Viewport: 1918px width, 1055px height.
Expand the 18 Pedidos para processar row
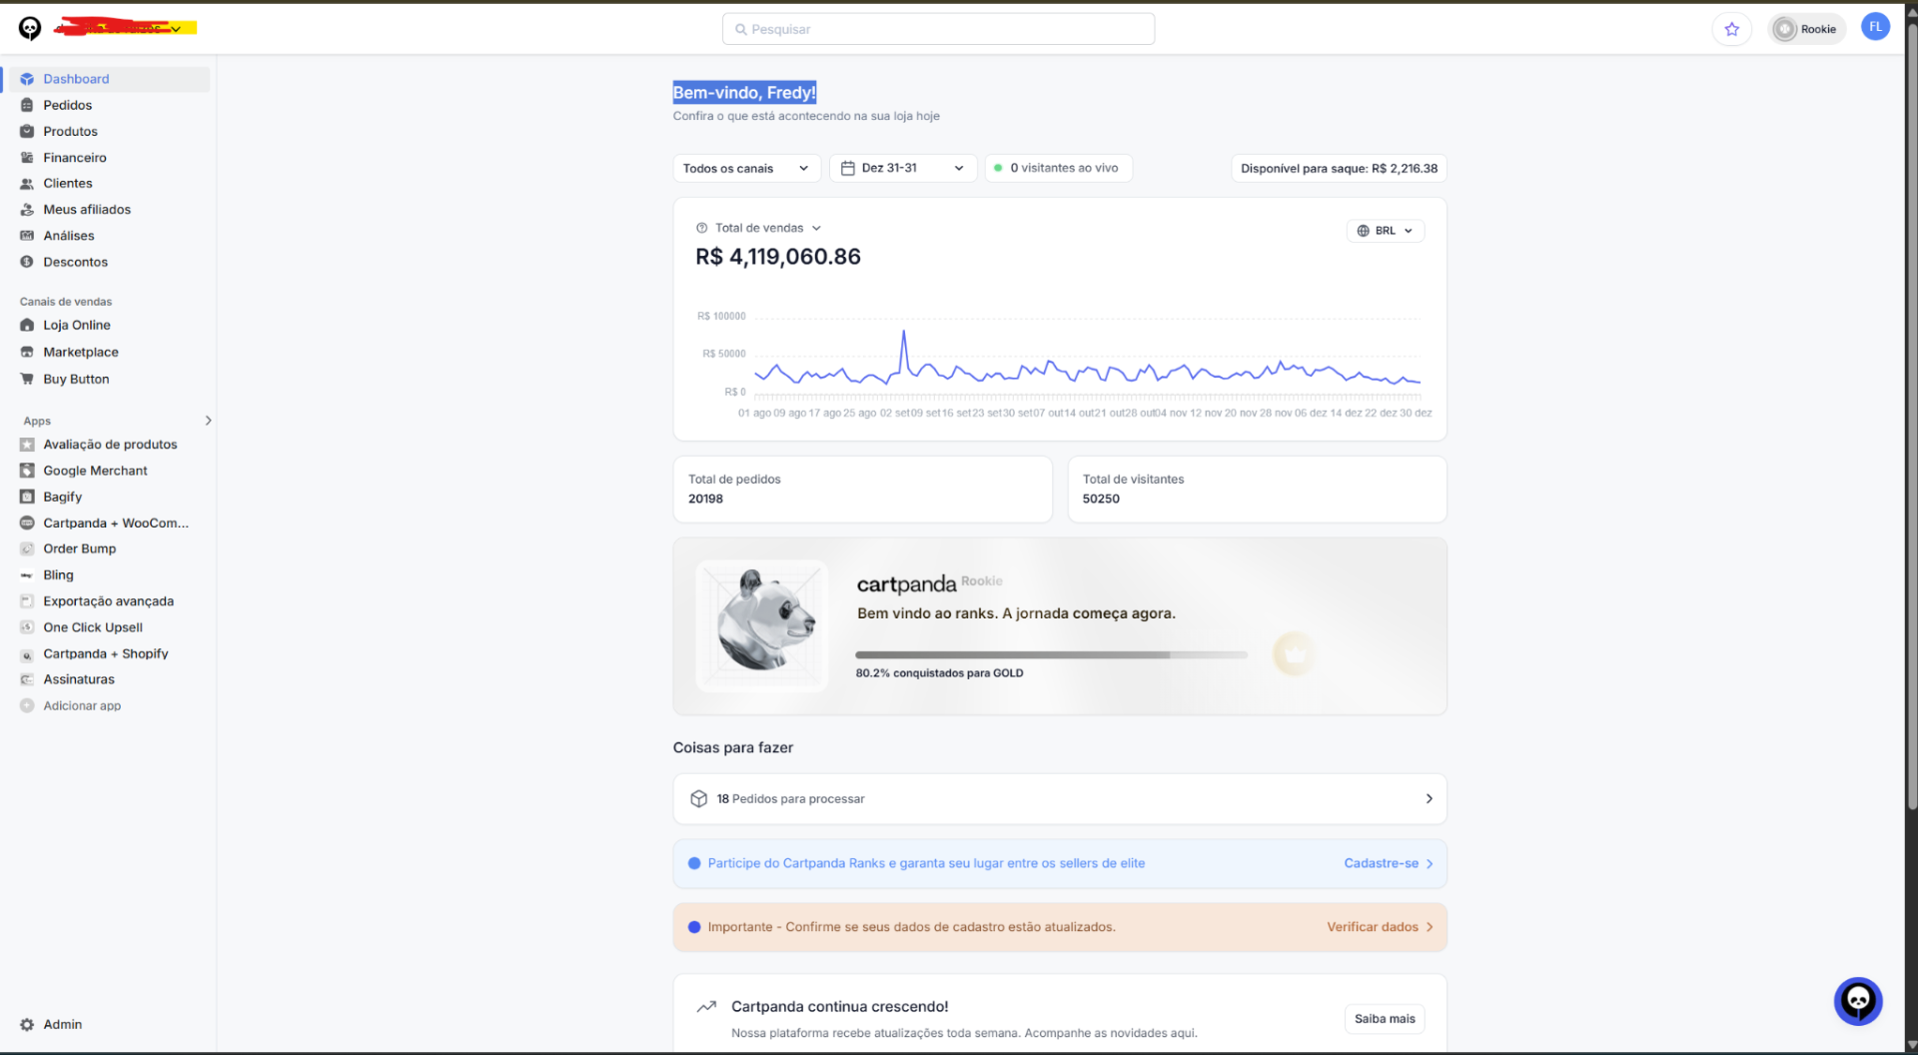(1059, 798)
